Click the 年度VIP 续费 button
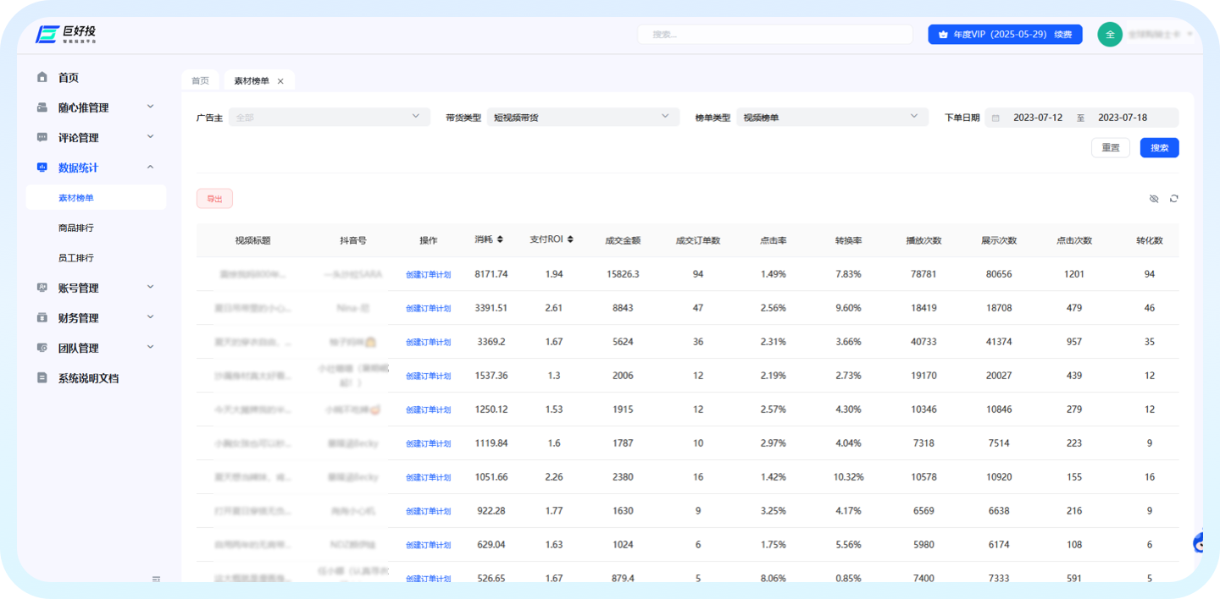The height and width of the screenshot is (599, 1220). (1005, 35)
